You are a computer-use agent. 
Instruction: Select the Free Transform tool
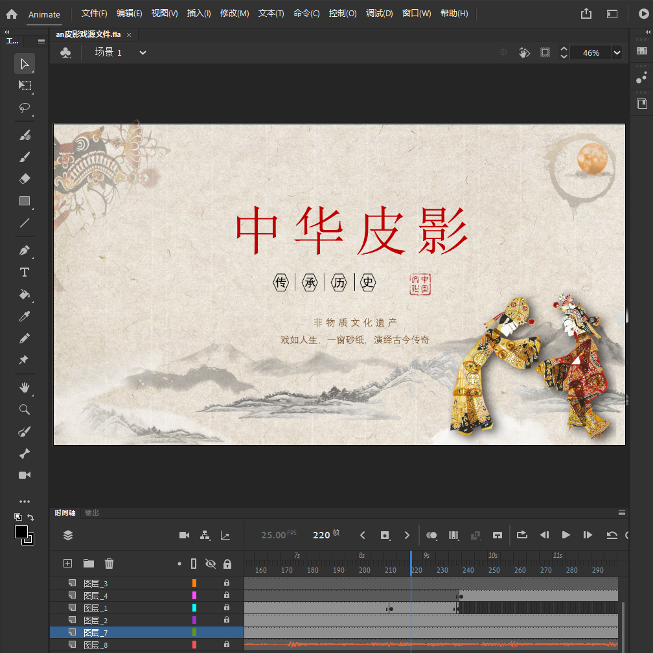25,86
